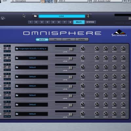Select part 3 button

coord(42,22)
